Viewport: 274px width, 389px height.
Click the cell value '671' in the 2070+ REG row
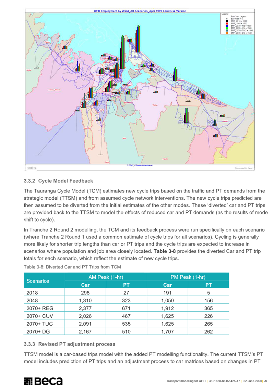pos(126,309)
